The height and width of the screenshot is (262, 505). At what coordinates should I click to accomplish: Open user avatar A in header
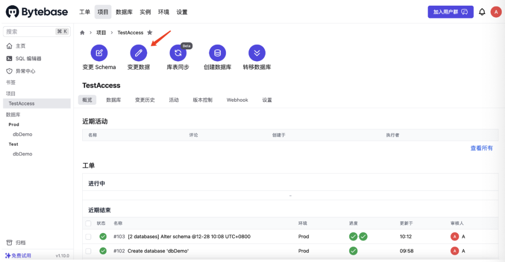click(x=496, y=12)
